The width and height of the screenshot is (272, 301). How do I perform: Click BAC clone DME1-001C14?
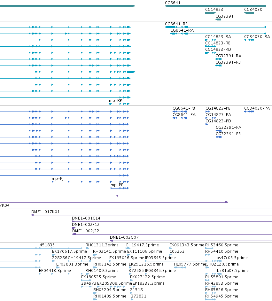86,218
